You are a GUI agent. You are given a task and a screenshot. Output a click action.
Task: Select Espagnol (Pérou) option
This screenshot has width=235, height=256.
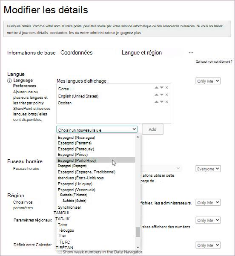73,155
